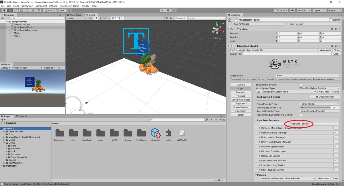This screenshot has height=186, width=344.
Task: Toggle Local/Global handle rotation
Action: tap(60, 10)
